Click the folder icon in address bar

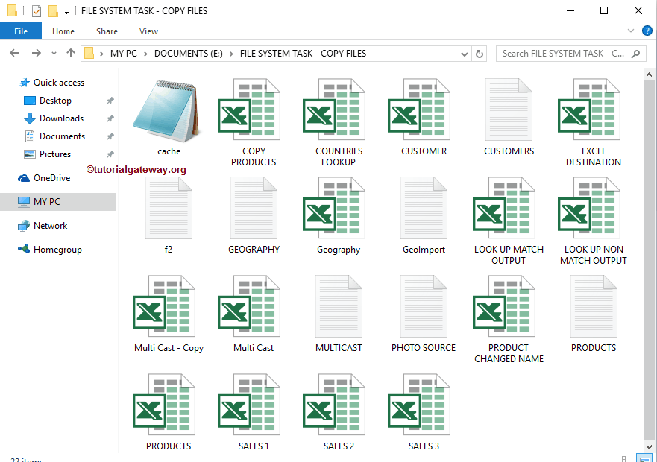tap(89, 53)
